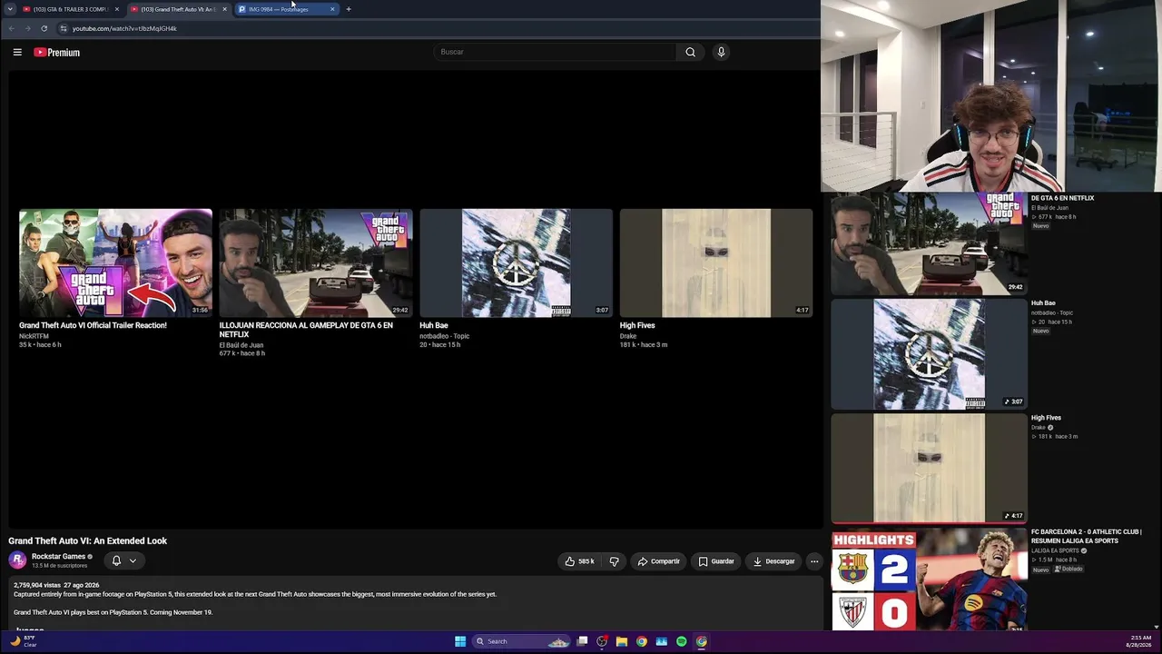Open the sidebar High Fives thumbnail
The width and height of the screenshot is (1162, 654).
[929, 468]
